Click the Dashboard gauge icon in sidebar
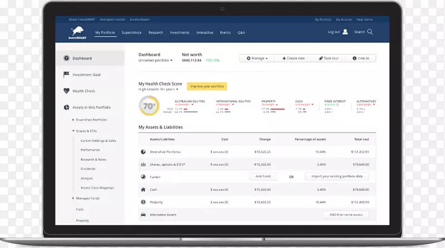This screenshot has height=248, width=445. [x=66, y=58]
